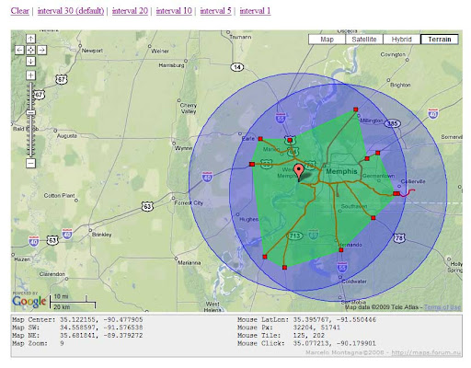Click the red square marker west on I-40 route
471x368 pixels.
(x=252, y=165)
